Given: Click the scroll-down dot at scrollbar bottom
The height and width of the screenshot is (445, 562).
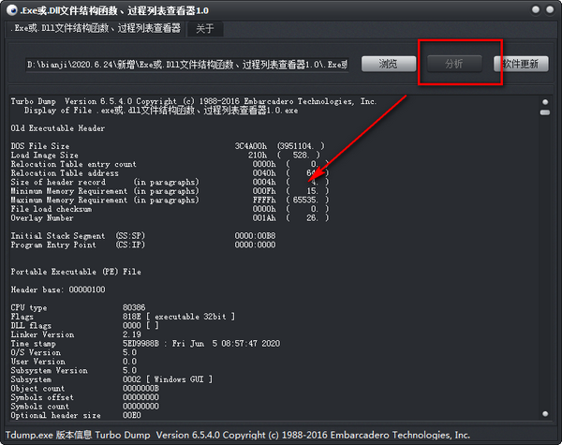Looking at the screenshot, I should coord(545,414).
